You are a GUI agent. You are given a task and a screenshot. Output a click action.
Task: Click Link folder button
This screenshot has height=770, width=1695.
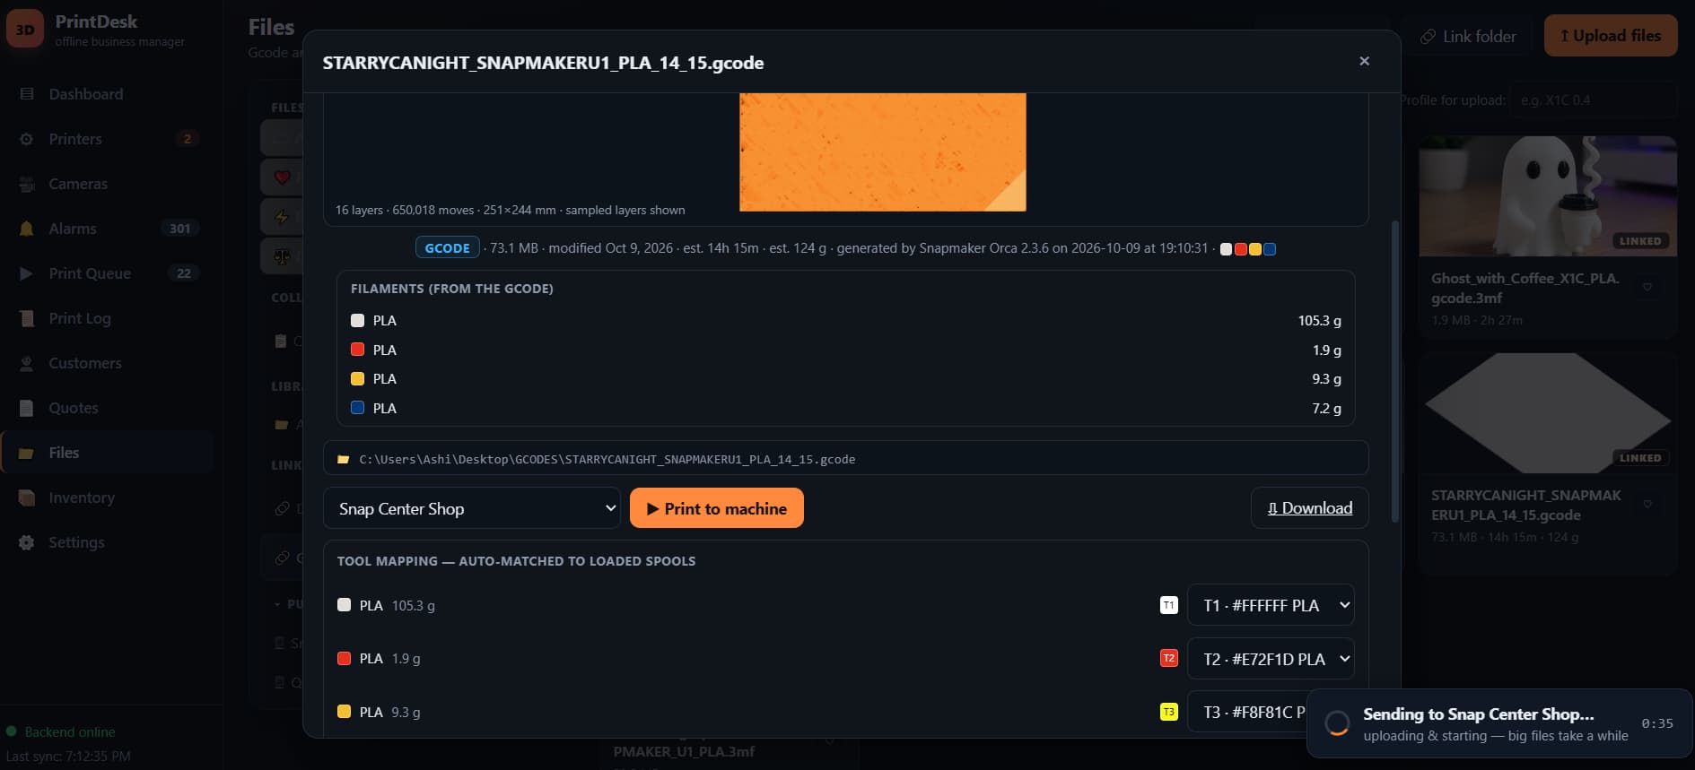[1468, 37]
